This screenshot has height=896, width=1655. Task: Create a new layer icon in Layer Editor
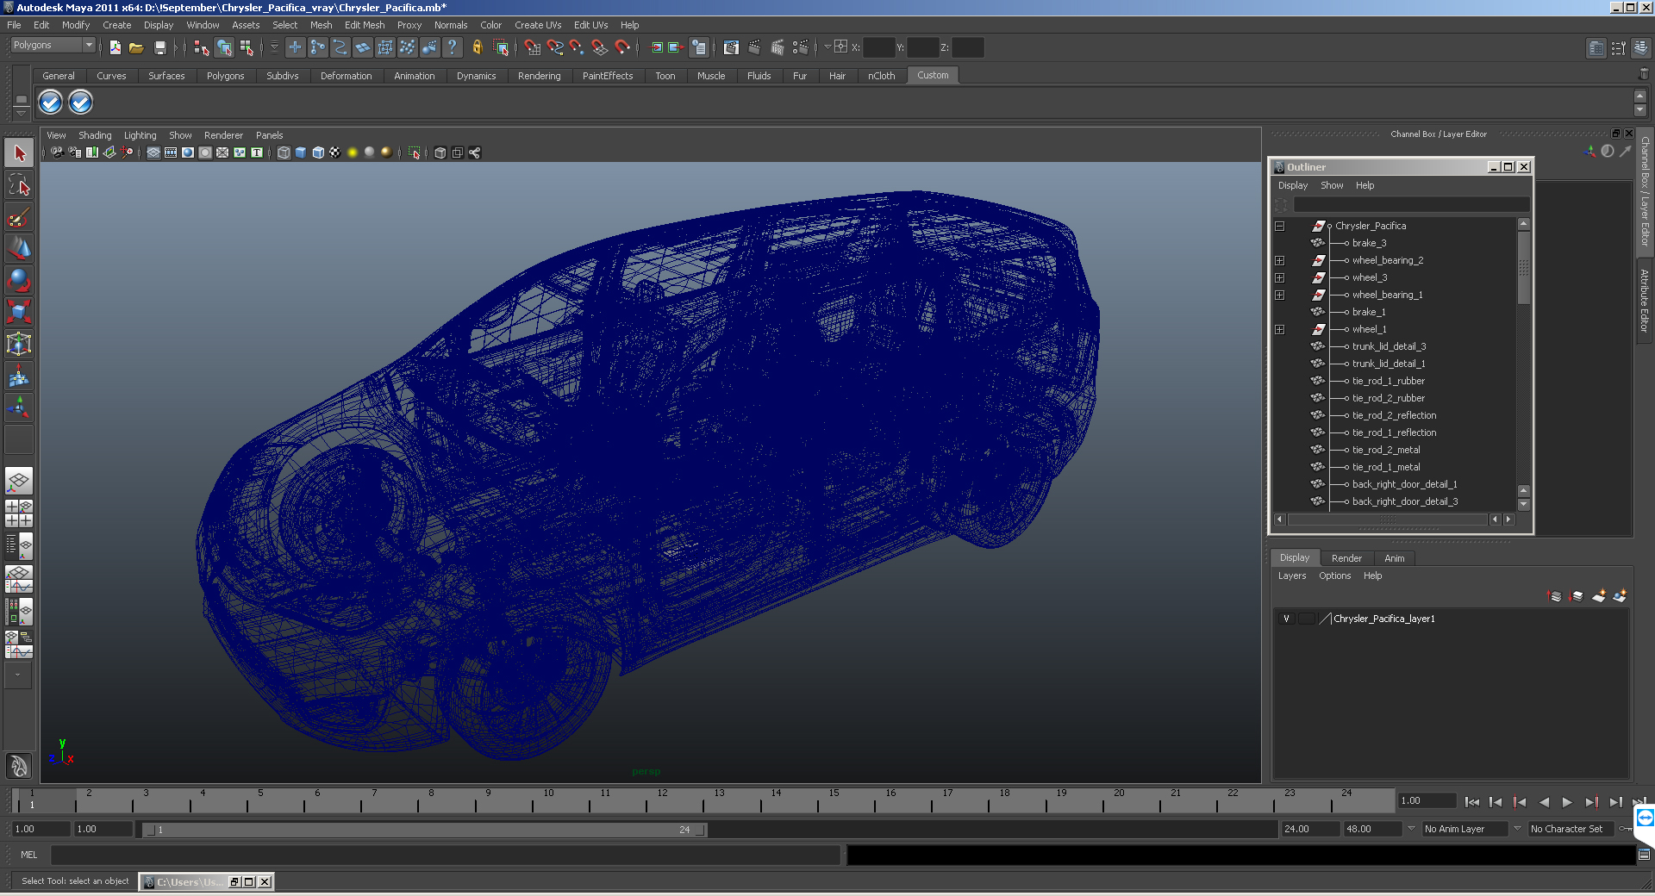tap(1599, 596)
